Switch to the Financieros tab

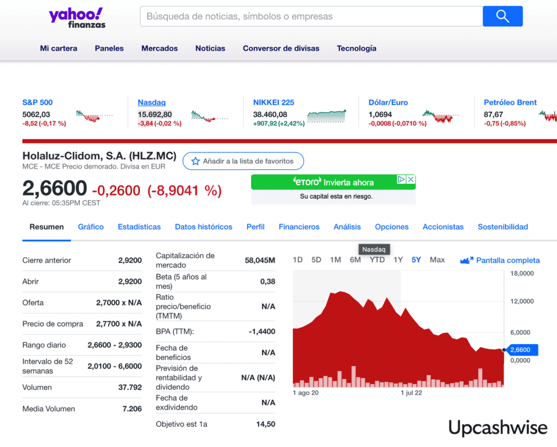(x=299, y=227)
